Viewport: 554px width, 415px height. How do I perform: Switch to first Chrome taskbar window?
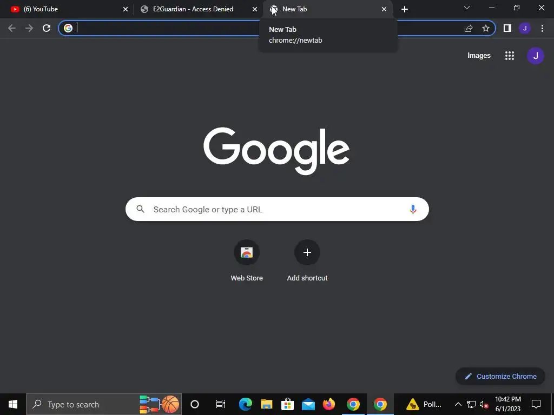click(353, 404)
